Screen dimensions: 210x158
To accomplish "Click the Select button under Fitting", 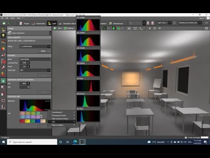I will tap(44, 51).
